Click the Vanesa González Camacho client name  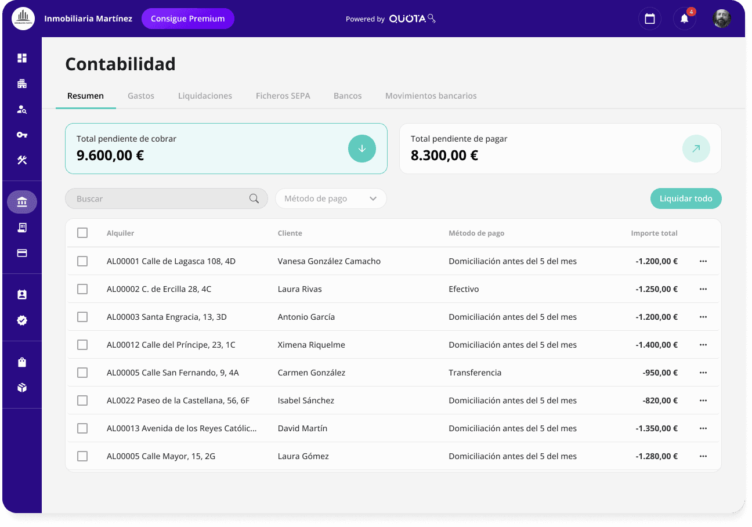[330, 261]
